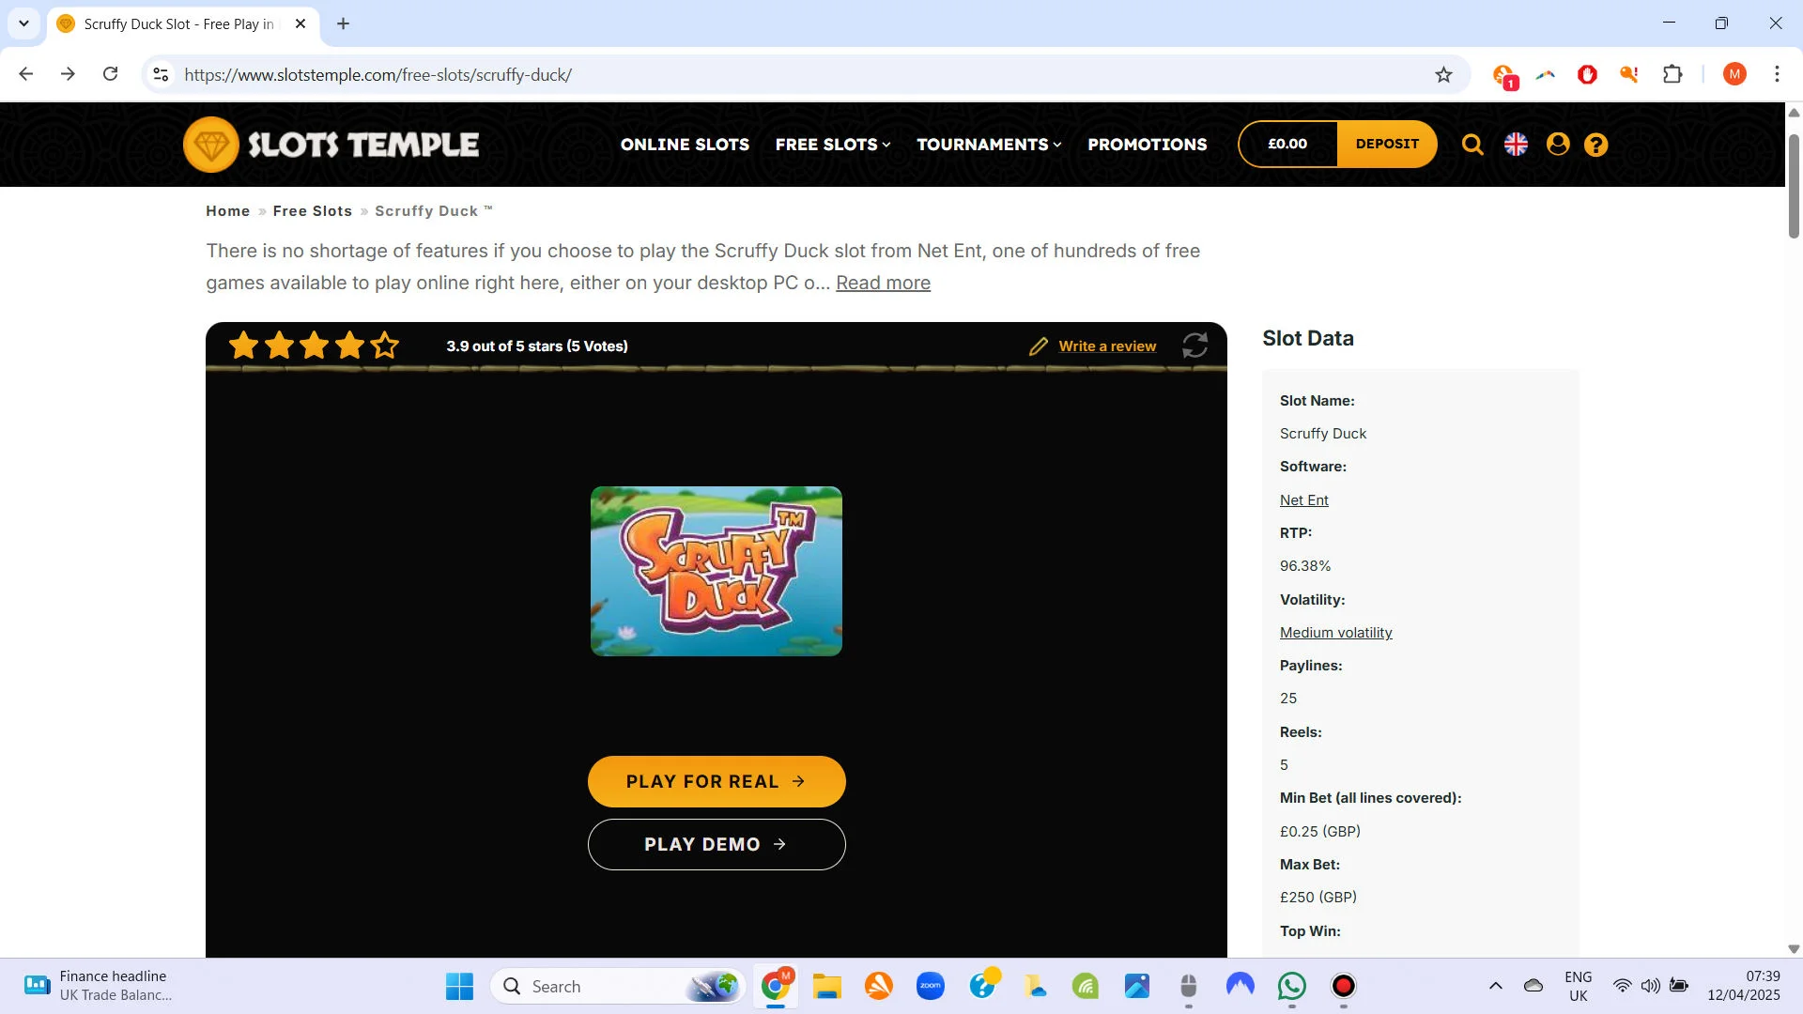
Task: Show hidden system tray icons chevron
Action: tap(1496, 986)
